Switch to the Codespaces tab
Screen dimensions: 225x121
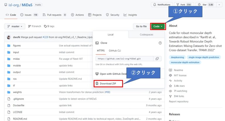146,35
